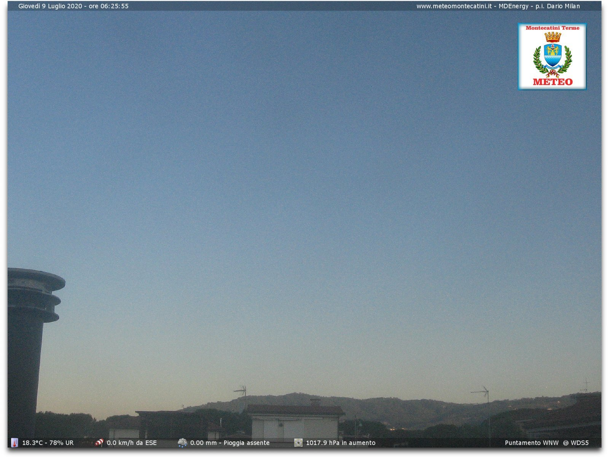Click the Puntamento WNW label
Screen dimensions: 609x457
pos(532,443)
